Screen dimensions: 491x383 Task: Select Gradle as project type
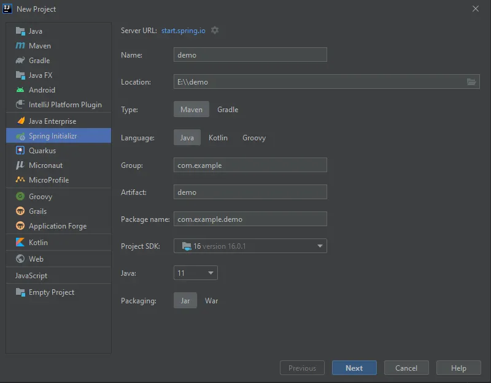(x=228, y=110)
